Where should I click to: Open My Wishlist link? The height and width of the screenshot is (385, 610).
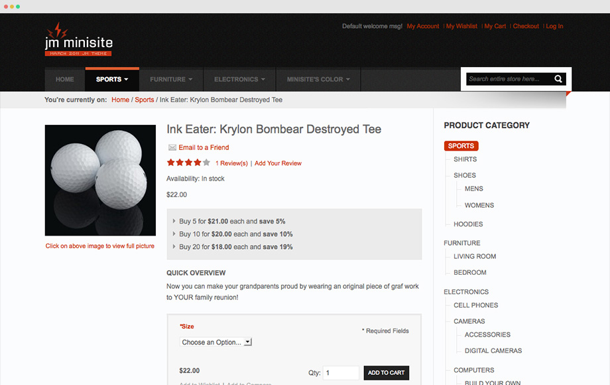coord(461,26)
